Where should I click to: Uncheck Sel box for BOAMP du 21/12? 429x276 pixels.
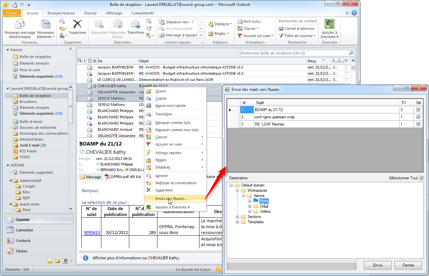click(x=418, y=110)
